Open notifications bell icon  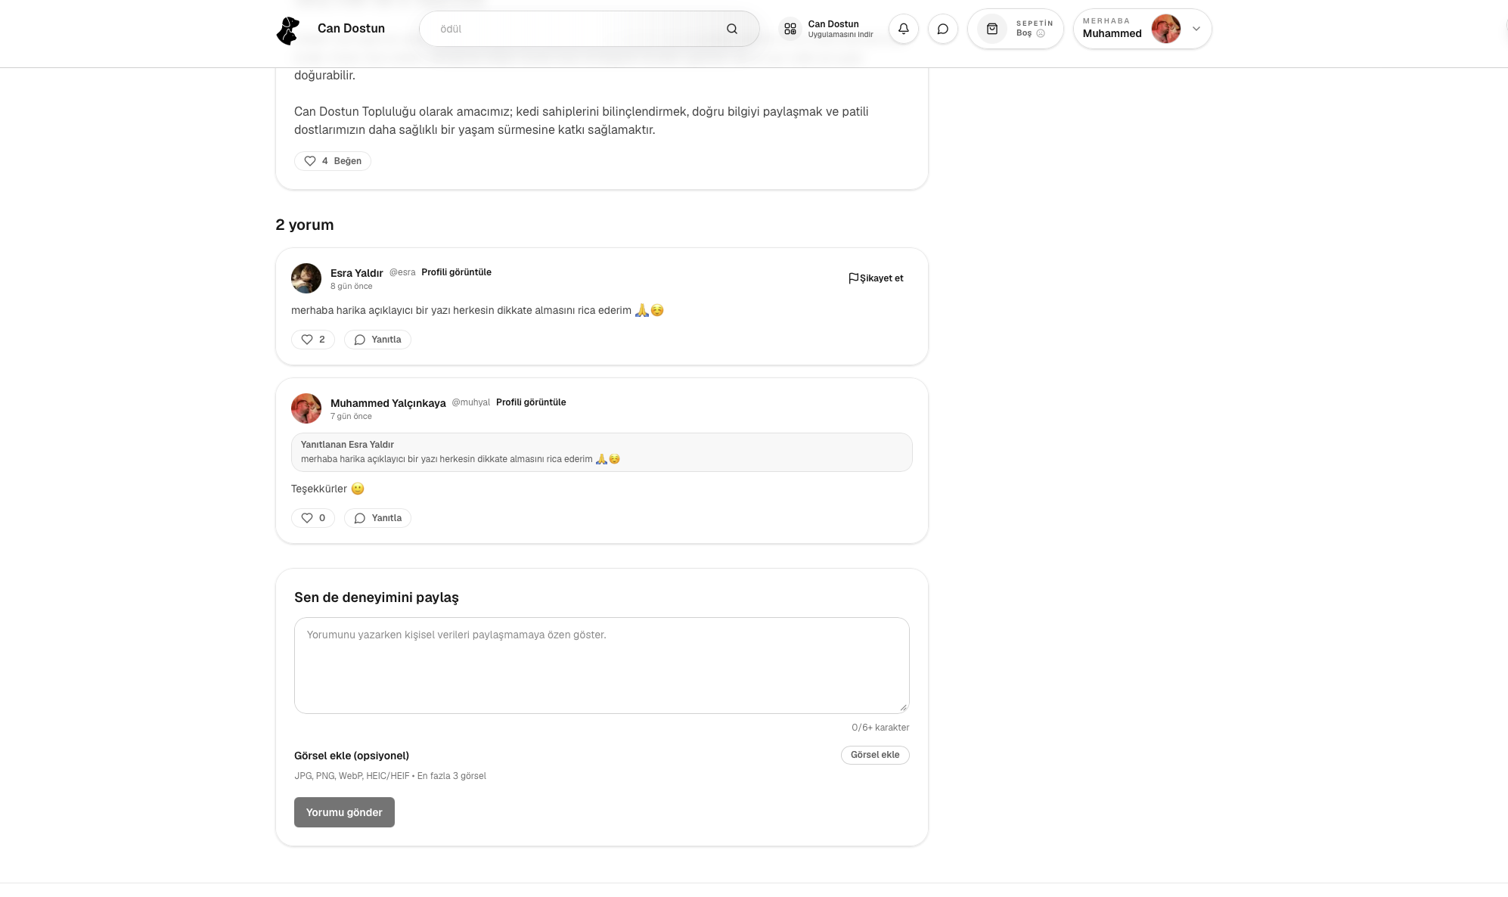(x=903, y=29)
